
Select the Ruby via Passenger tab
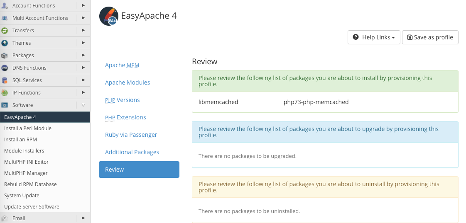(131, 135)
